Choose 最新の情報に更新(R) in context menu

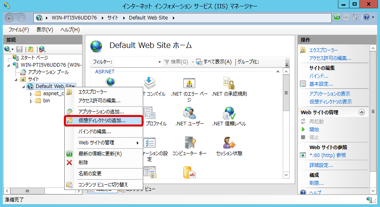pos(104,154)
